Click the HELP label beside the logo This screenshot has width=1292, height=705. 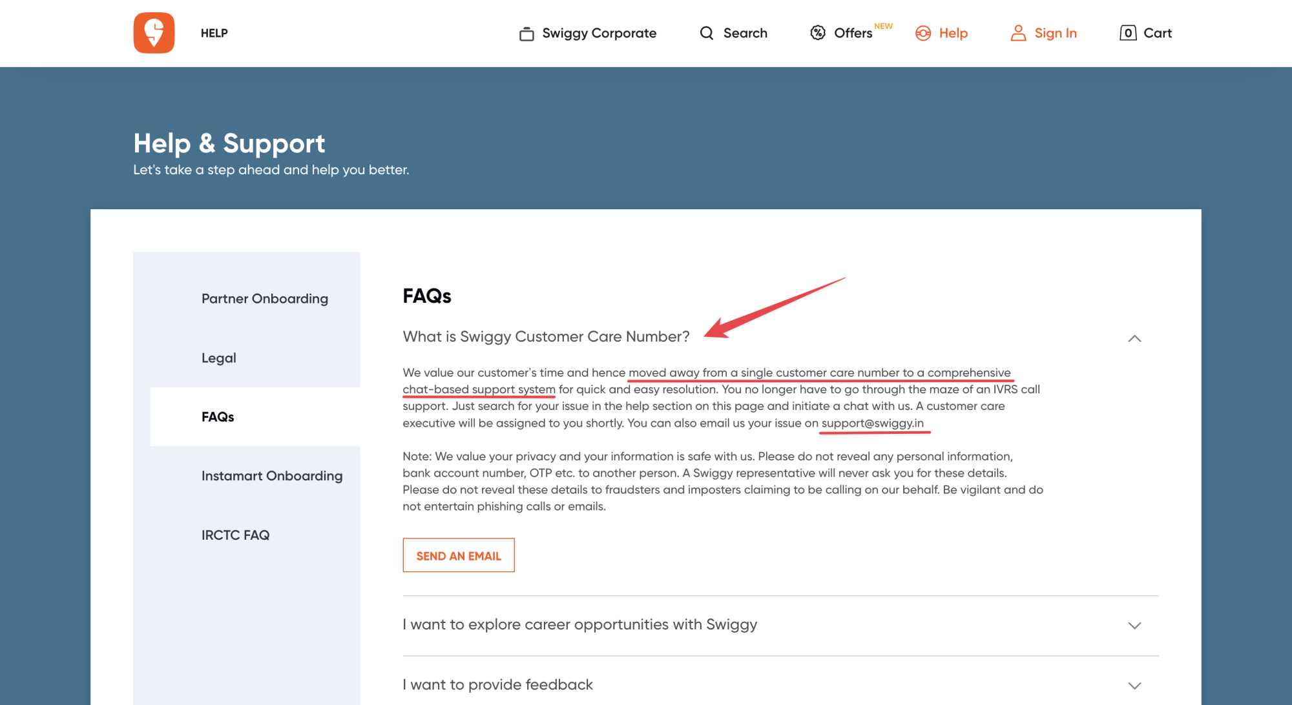coord(214,33)
